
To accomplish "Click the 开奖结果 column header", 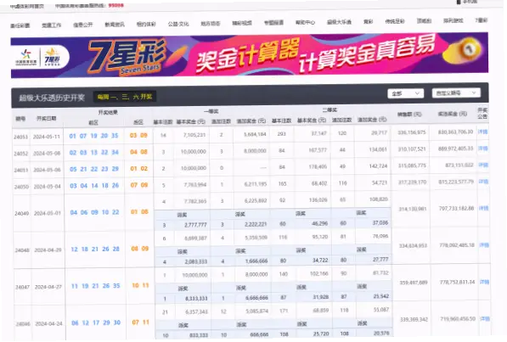I will (108, 113).
